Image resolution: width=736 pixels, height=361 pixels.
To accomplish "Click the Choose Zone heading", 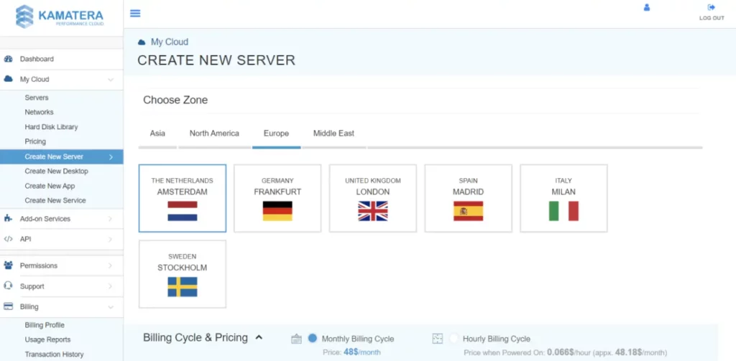I will tap(175, 100).
